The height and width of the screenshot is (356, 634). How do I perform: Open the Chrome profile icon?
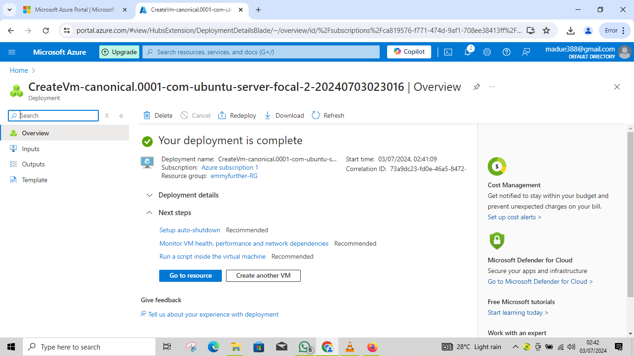coord(588,31)
